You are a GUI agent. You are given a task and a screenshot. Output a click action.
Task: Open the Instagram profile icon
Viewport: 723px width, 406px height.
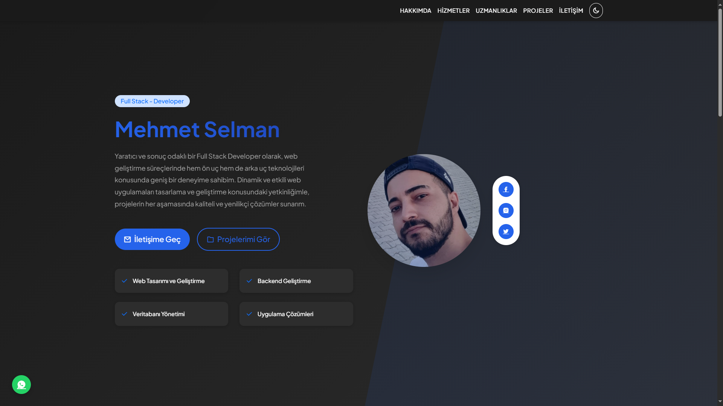[506, 211]
